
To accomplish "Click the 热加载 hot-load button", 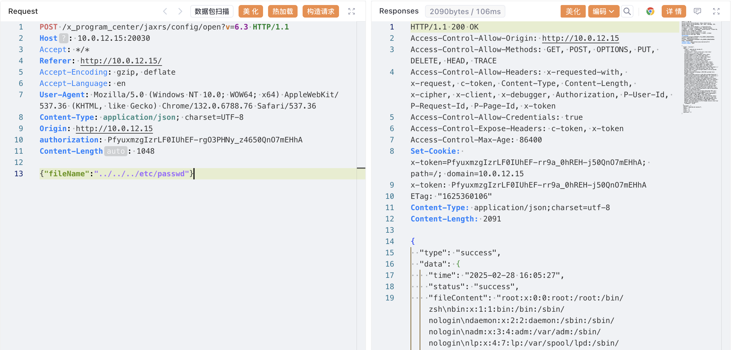I will point(283,12).
